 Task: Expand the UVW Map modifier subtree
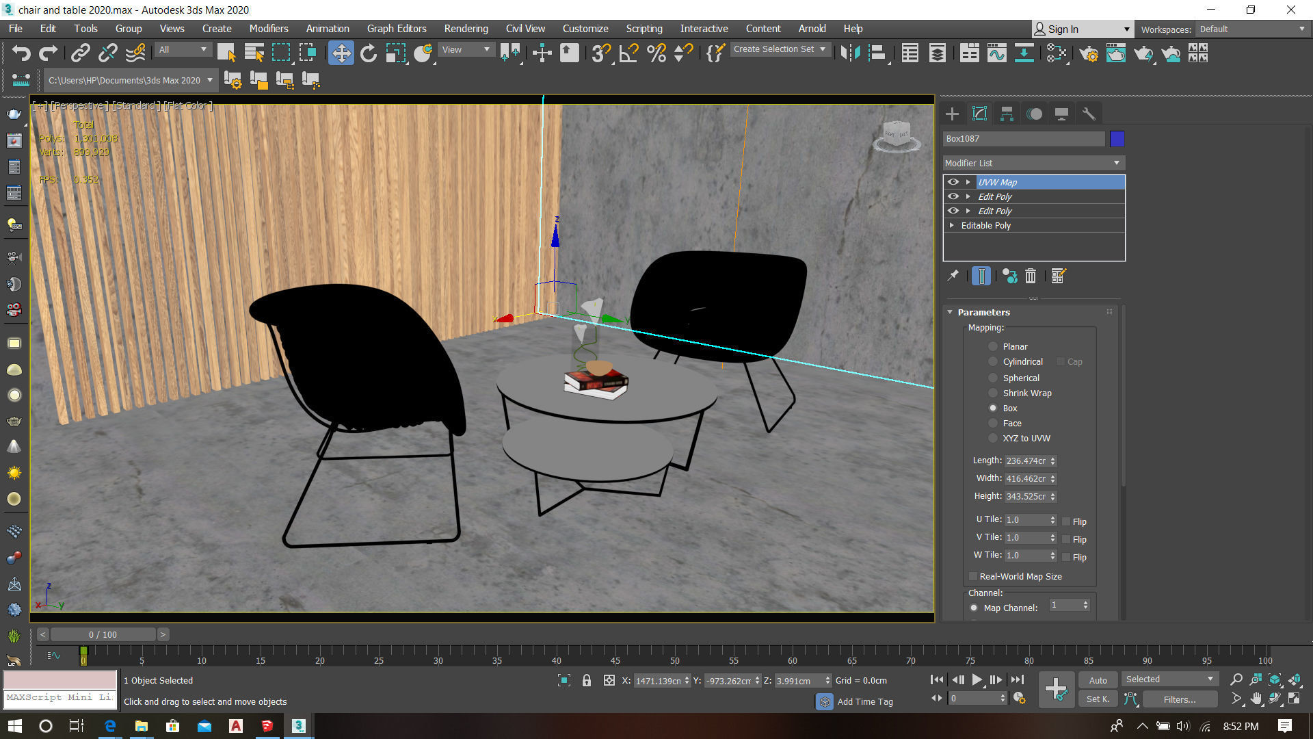968,182
